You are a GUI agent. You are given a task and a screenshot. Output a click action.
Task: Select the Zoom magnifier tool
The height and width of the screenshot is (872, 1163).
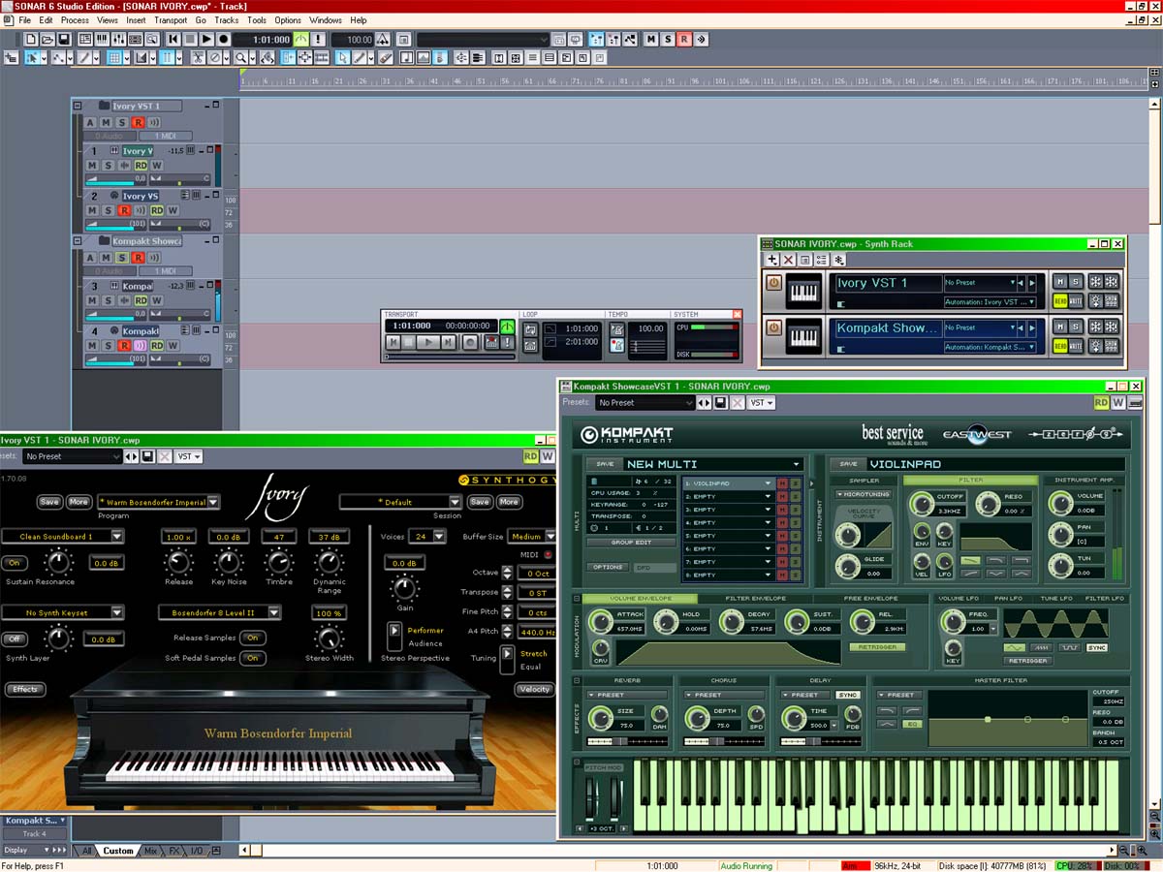pyautogui.click(x=241, y=57)
